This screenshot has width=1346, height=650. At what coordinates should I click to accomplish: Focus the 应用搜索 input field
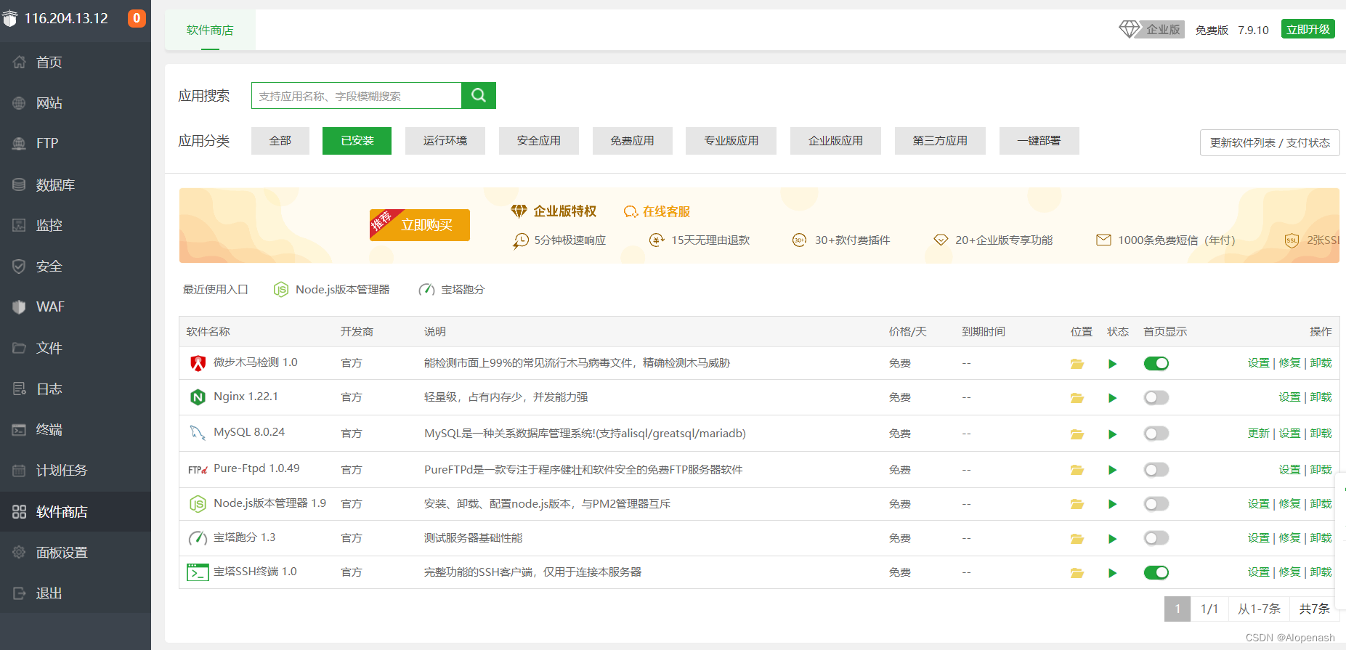coord(356,95)
